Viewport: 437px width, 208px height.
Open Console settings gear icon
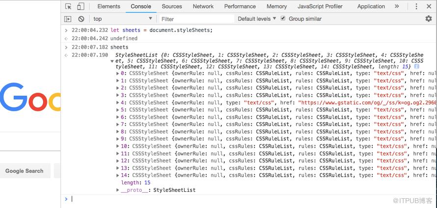click(x=428, y=19)
